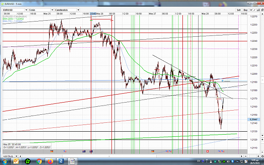Click the May 27 date label on time axis
The image size is (264, 165).
[x=152, y=14]
